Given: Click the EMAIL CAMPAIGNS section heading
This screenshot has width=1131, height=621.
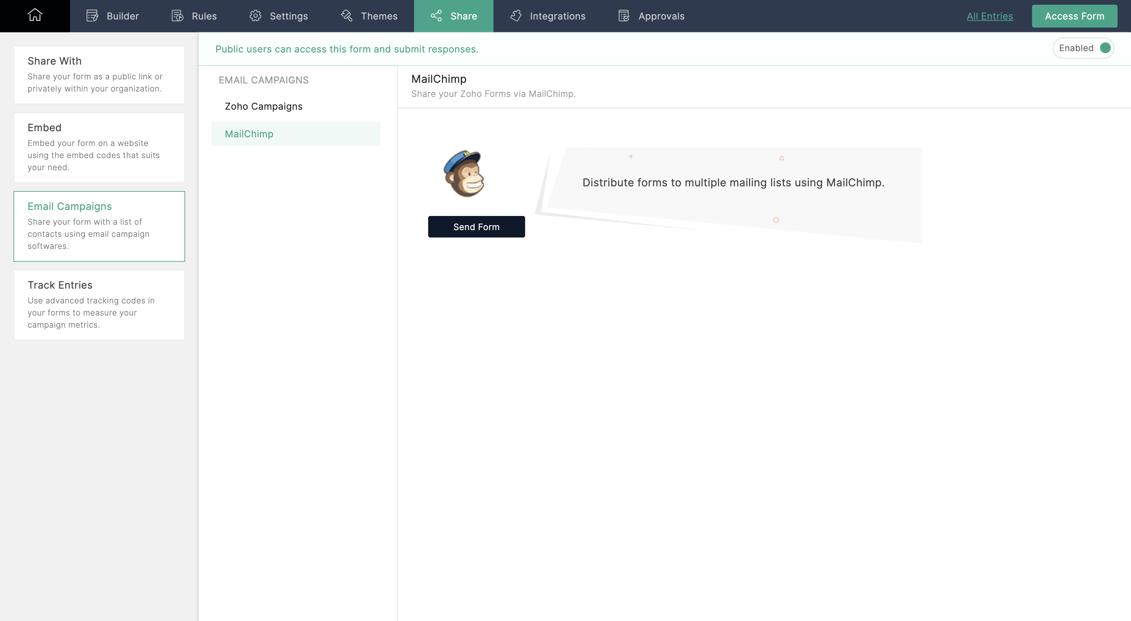Looking at the screenshot, I should 264,80.
